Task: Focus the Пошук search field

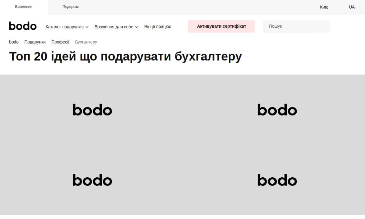Action: [296, 26]
